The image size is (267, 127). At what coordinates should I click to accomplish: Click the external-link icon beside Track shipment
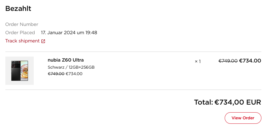point(43,41)
